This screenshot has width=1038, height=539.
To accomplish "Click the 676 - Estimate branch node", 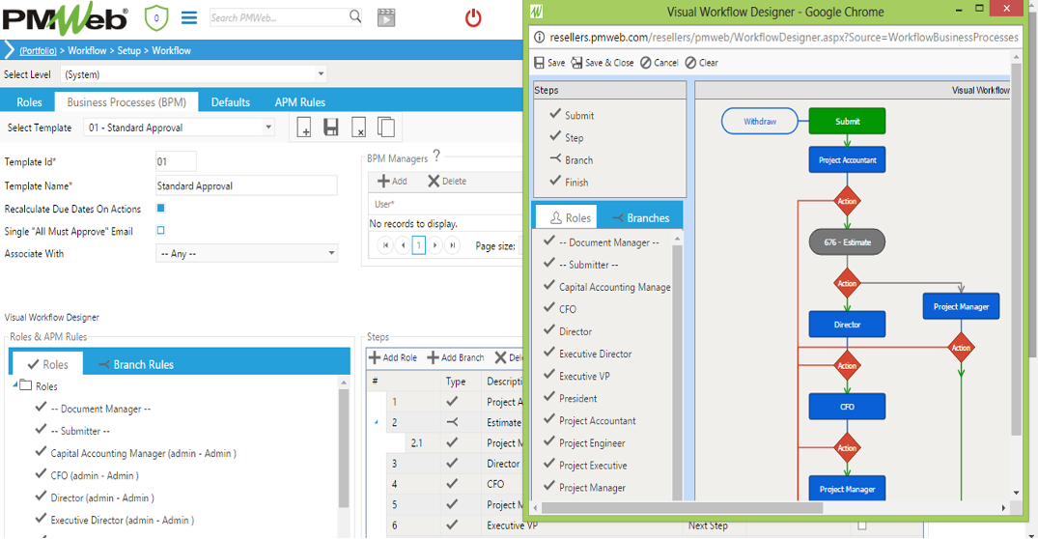I will (x=847, y=242).
